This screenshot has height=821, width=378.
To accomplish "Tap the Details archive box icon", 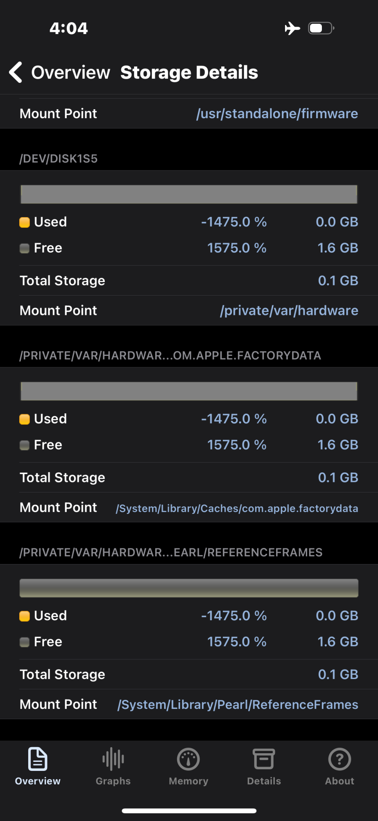I will click(x=264, y=759).
